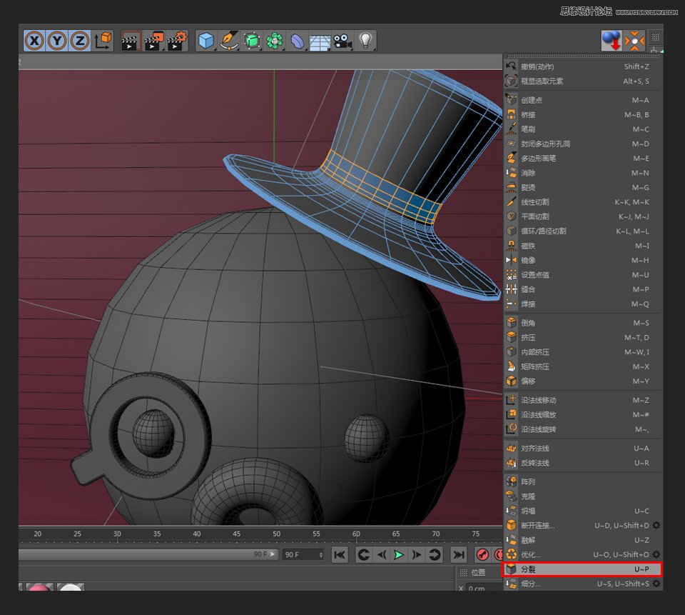Screen dimensions: 685x615
Task: Open options gear for 断开连接
Action: 656,526
